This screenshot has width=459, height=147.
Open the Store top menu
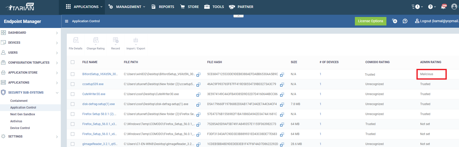click(x=189, y=7)
